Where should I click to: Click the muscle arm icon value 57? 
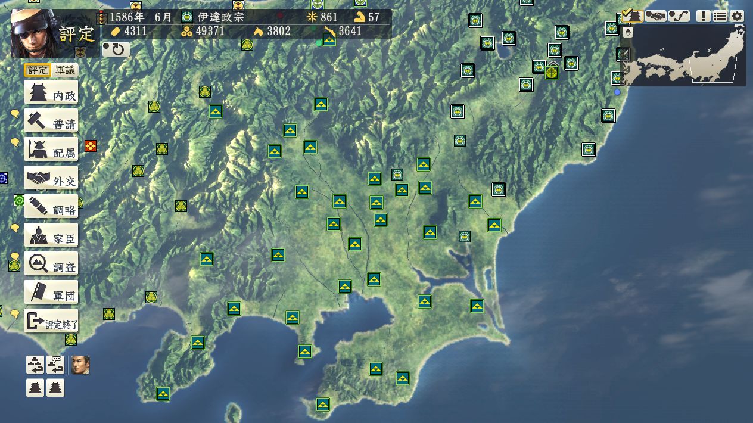coord(374,17)
